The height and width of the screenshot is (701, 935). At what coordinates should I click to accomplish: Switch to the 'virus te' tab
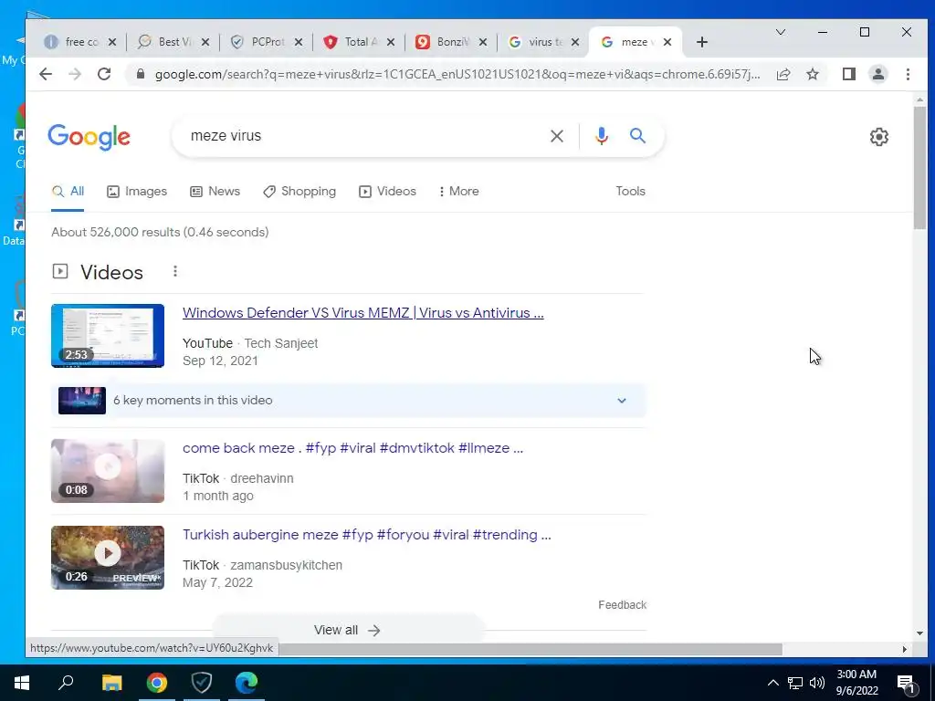(536, 42)
